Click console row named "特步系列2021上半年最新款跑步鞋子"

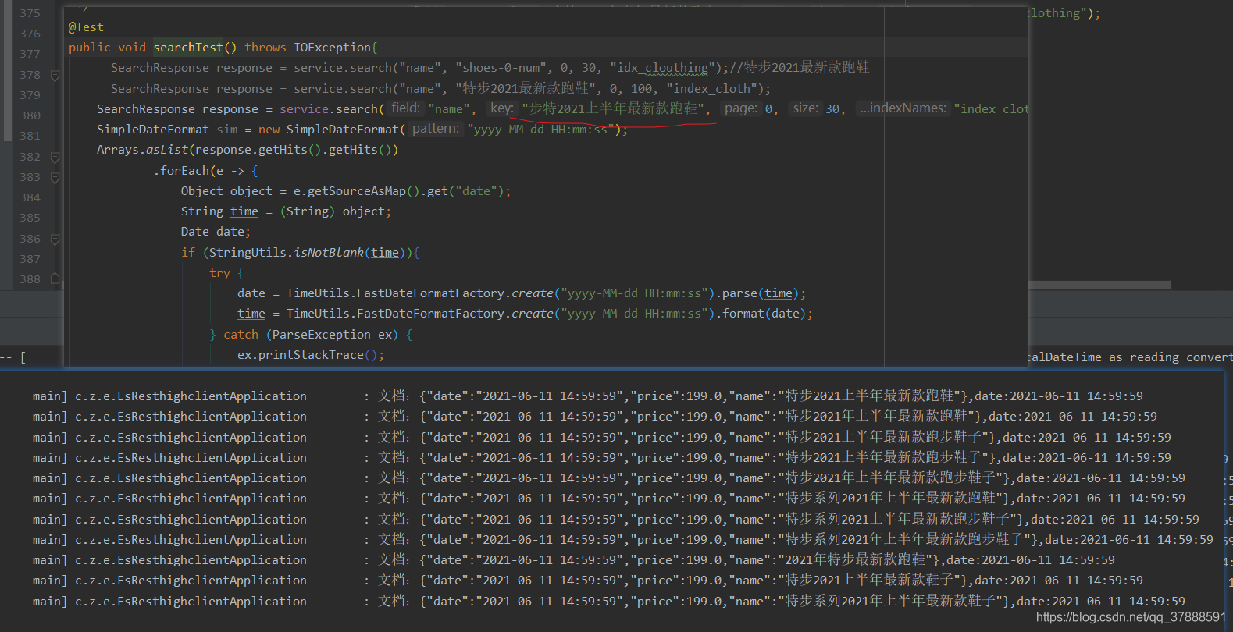[615, 520]
